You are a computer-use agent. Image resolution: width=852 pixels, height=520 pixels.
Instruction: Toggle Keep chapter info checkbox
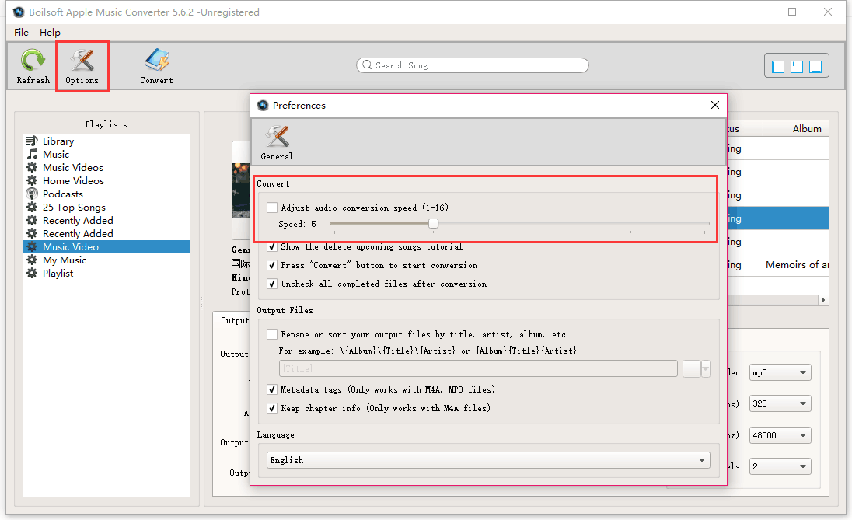(x=272, y=408)
